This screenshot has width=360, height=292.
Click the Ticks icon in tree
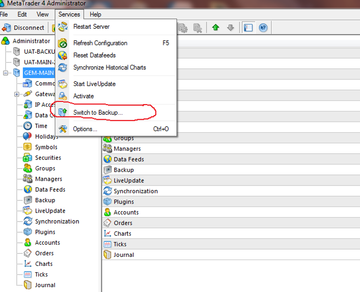[x=28, y=274]
